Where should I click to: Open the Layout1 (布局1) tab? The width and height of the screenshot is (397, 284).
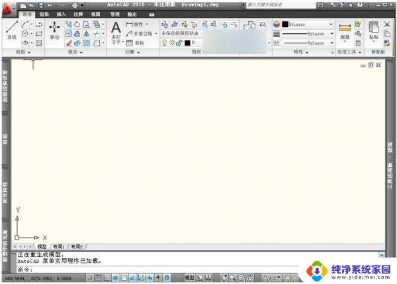coord(58,246)
